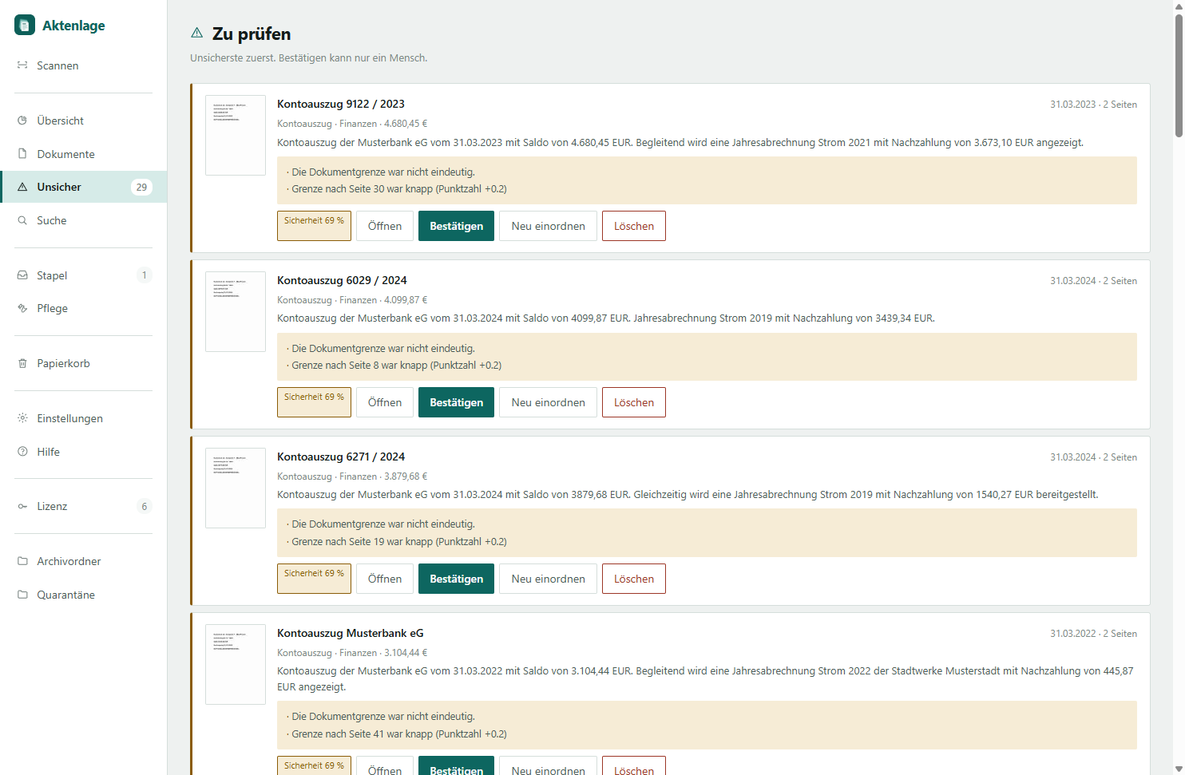Open Kontoauszug 6029 / 2024 via Öffnen
This screenshot has width=1185, height=775.
point(385,402)
